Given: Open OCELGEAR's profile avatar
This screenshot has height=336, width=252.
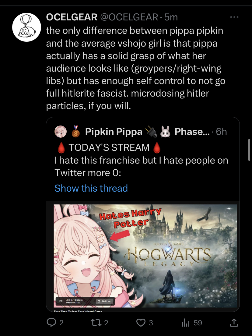Looking at the screenshot, I should [x=26, y=27].
